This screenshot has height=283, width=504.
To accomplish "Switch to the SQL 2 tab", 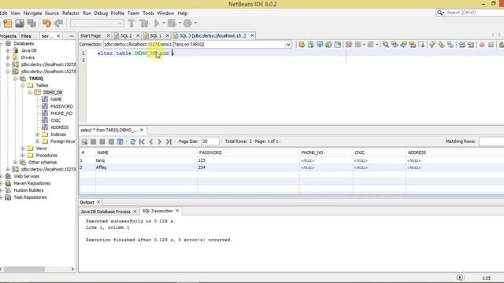I will click(126, 36).
